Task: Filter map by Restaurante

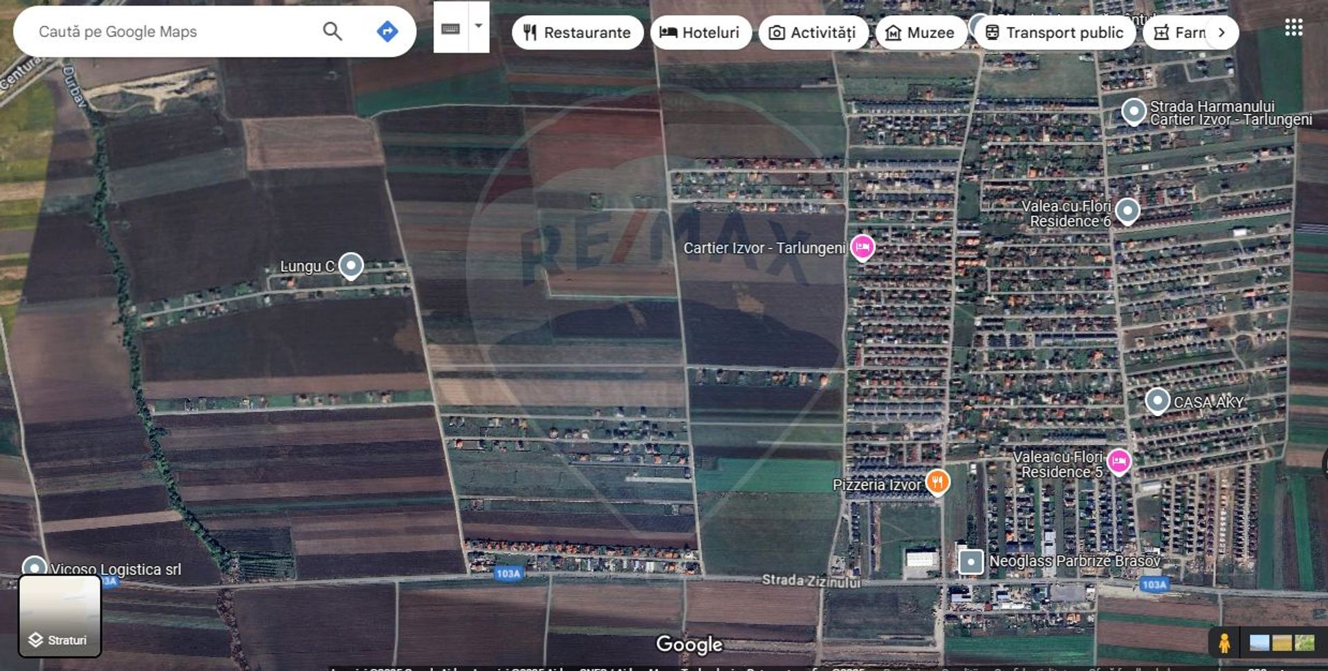Action: 577,32
